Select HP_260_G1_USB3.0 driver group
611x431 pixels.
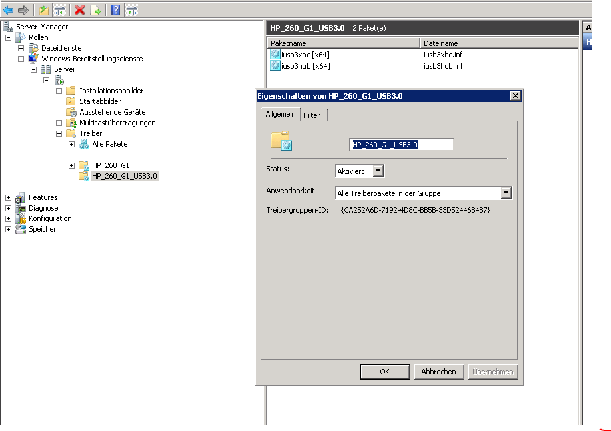(124, 176)
